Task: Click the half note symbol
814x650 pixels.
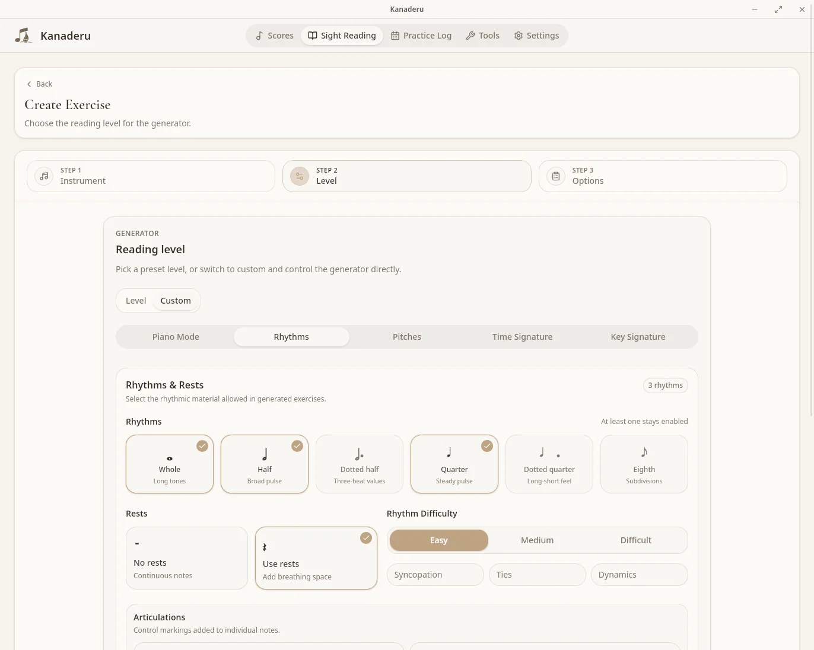Action: [265, 454]
